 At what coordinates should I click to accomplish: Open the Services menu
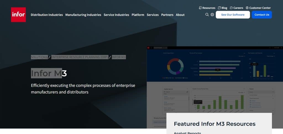pos(153,15)
